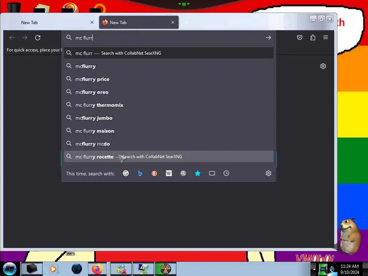
Task: Close the active Firefox New Tab
Action: pos(173,22)
